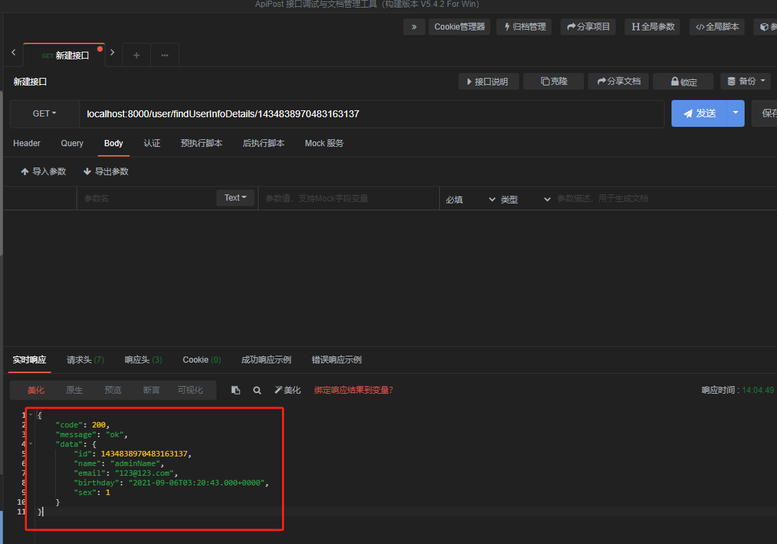Open the 后执行脚本 post-script tab
777x544 pixels.
pyautogui.click(x=263, y=143)
